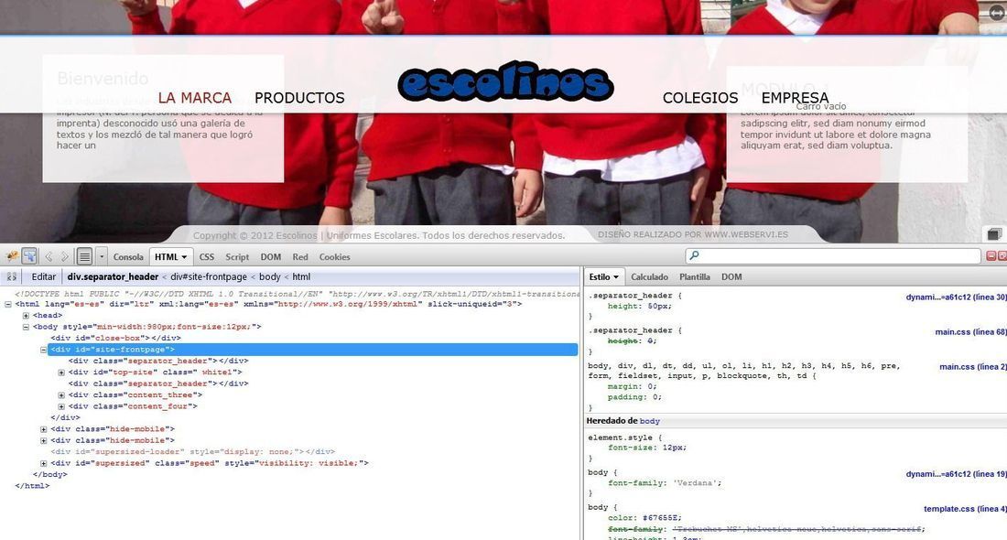1007x540 pixels.
Task: Select the closing </html> tag row
Action: click(32, 486)
